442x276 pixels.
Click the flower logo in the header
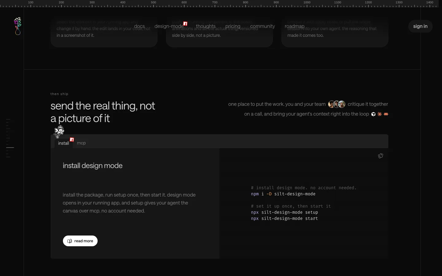(x=18, y=26)
